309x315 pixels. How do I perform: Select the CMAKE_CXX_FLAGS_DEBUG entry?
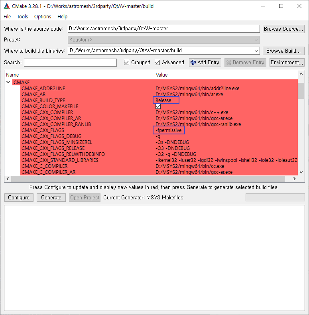point(51,136)
